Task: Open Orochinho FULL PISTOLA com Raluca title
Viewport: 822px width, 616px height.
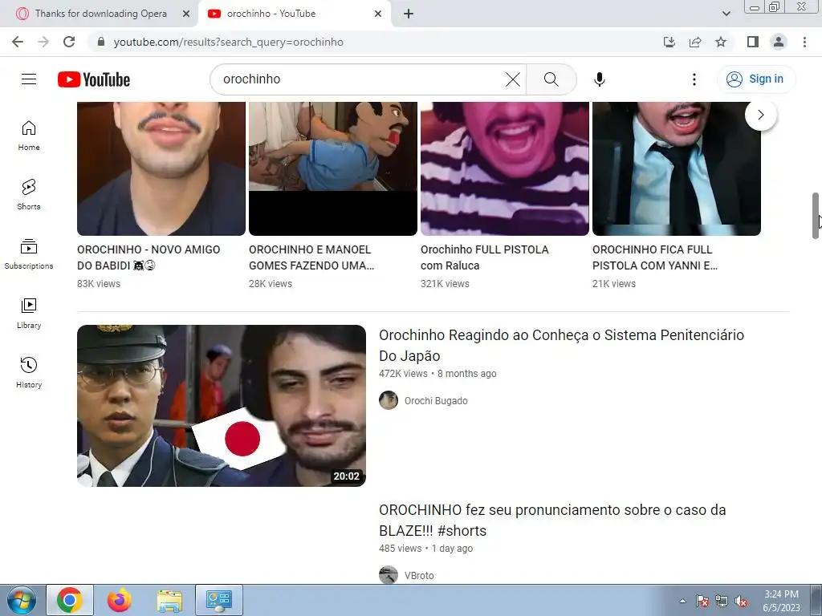Action: (484, 257)
